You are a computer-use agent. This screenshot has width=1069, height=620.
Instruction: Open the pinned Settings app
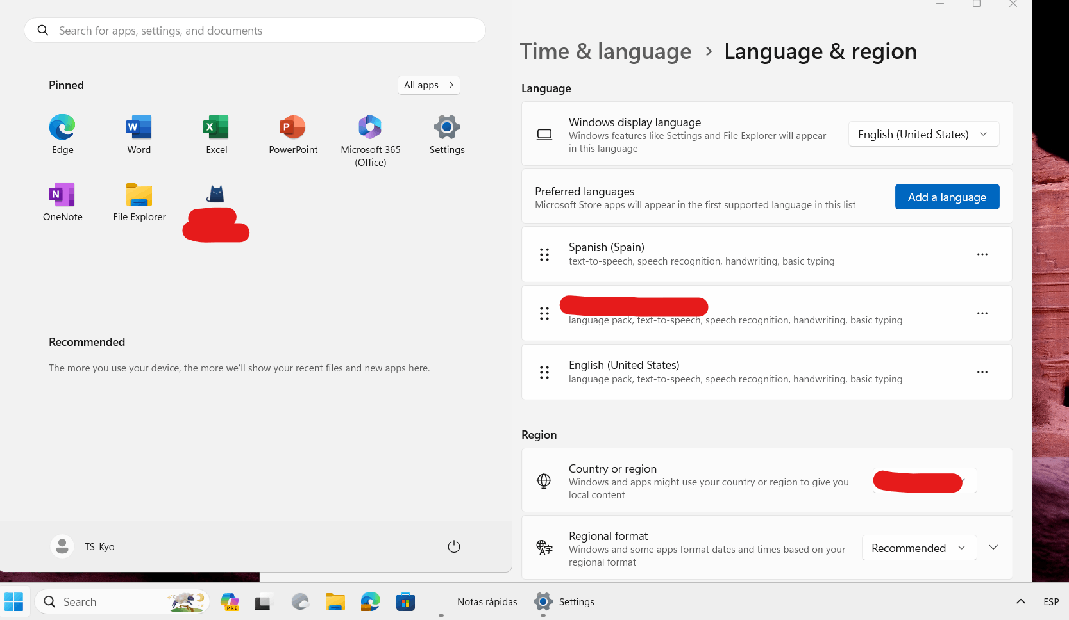click(447, 135)
